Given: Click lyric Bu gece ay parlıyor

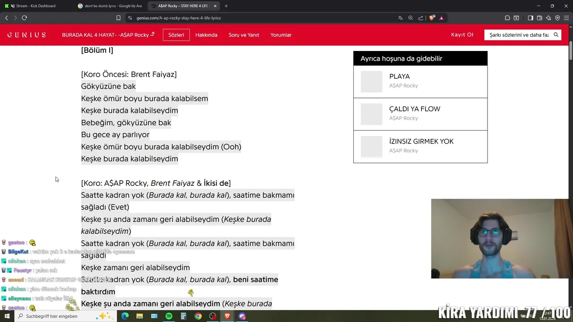Looking at the screenshot, I should [115, 135].
